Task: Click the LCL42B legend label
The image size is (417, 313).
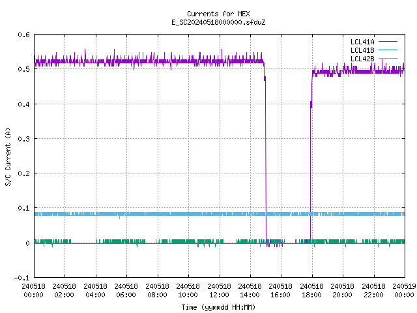Action: coord(362,59)
